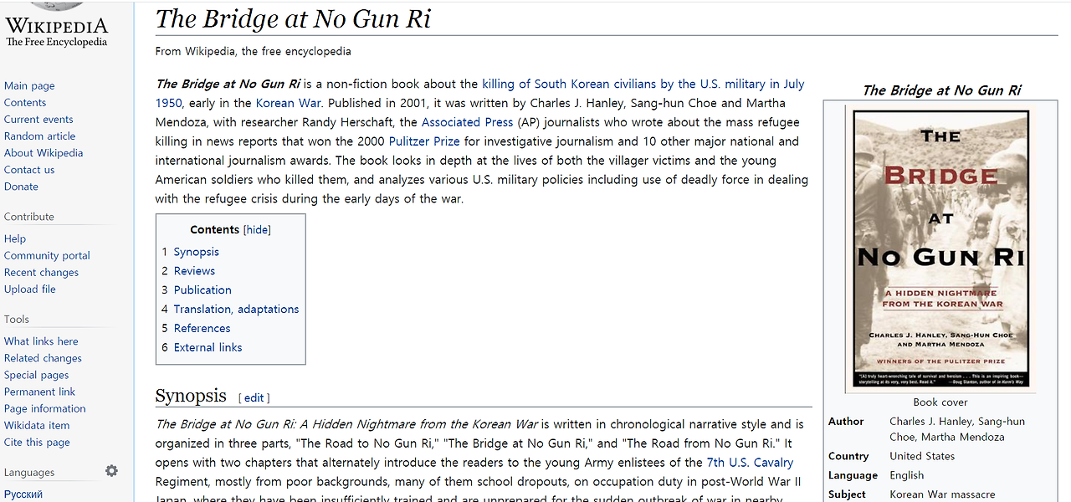Click the Tools sidebar heading
The height and width of the screenshot is (502, 1071).
click(x=17, y=320)
